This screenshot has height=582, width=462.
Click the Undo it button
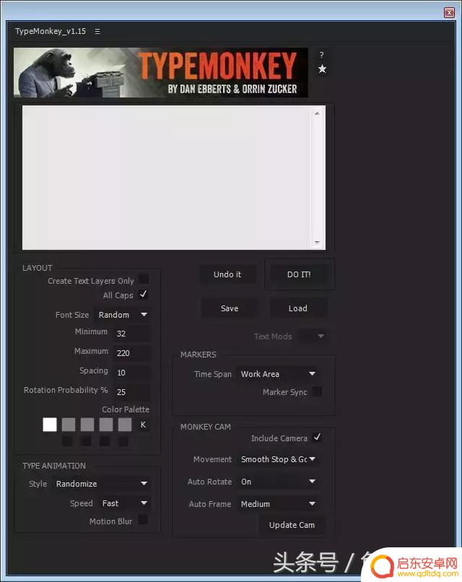(227, 274)
